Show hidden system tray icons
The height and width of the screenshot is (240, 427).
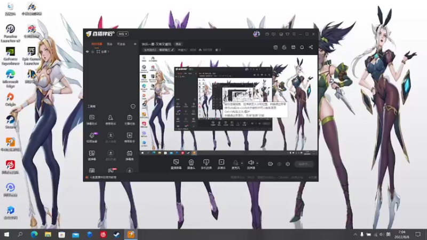click(x=355, y=235)
